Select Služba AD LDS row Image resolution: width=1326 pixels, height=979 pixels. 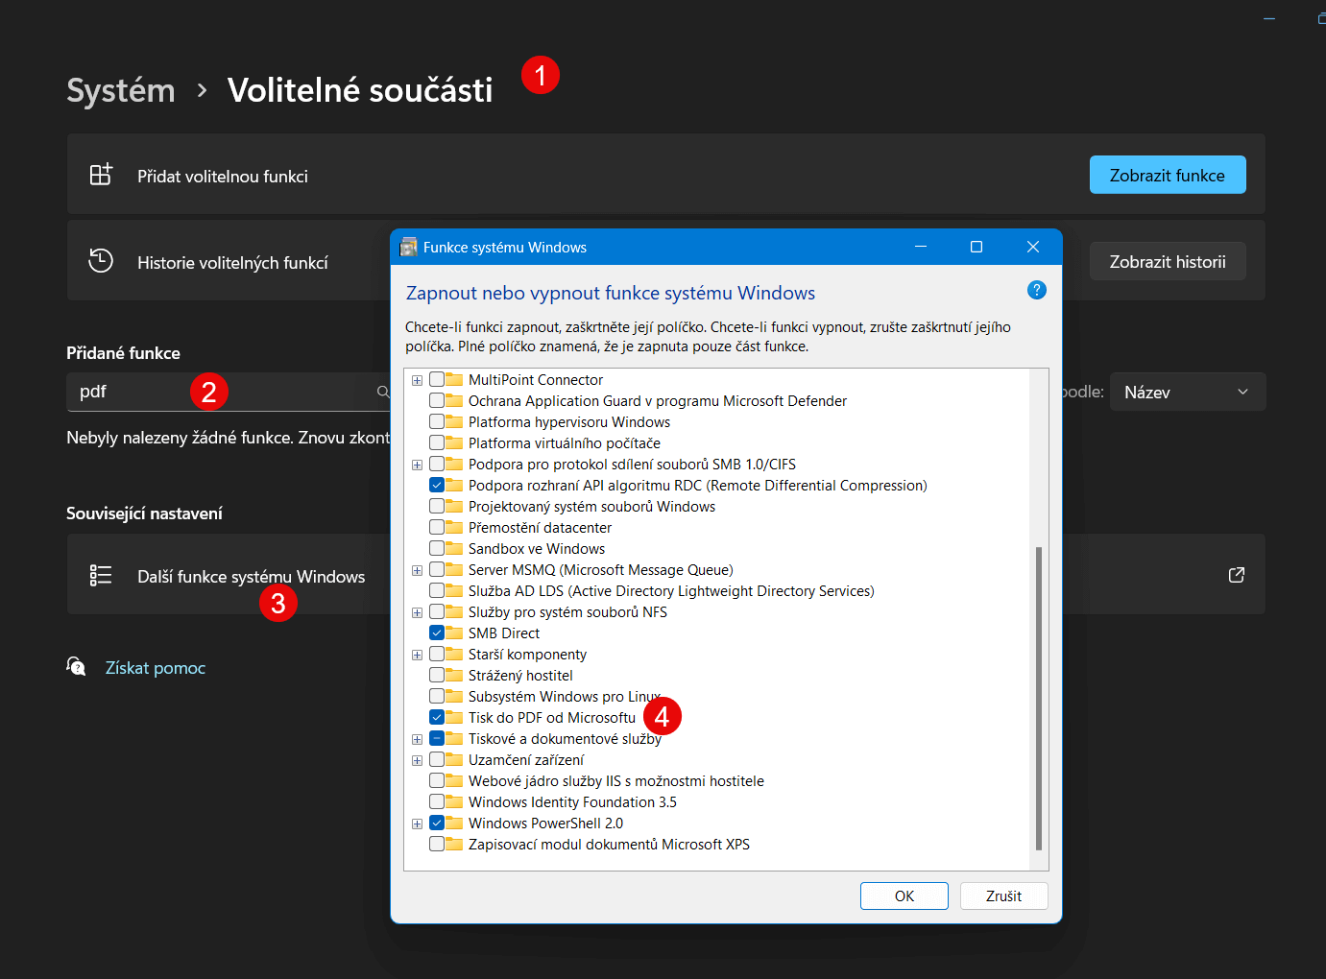pos(671,590)
